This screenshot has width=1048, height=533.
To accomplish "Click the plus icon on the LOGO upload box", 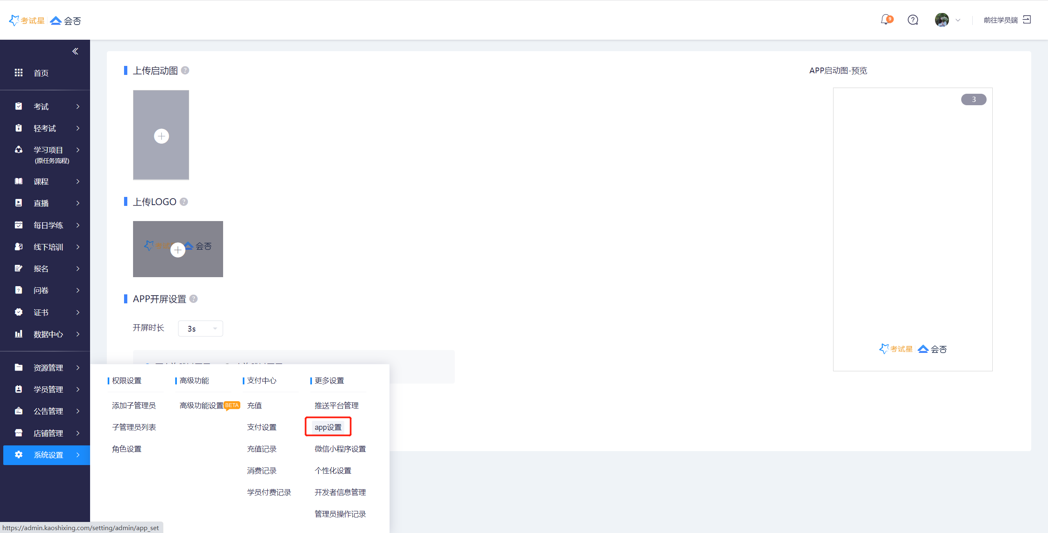I will [178, 250].
